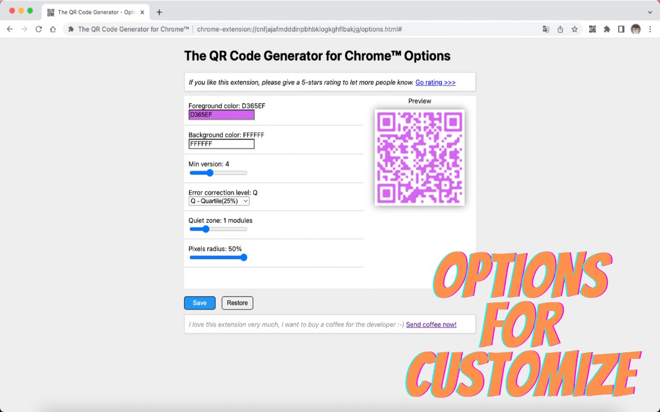Adjust the Min version slider
660x412 pixels.
pyautogui.click(x=218, y=173)
